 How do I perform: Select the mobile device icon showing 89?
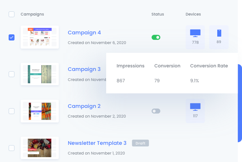tap(219, 37)
